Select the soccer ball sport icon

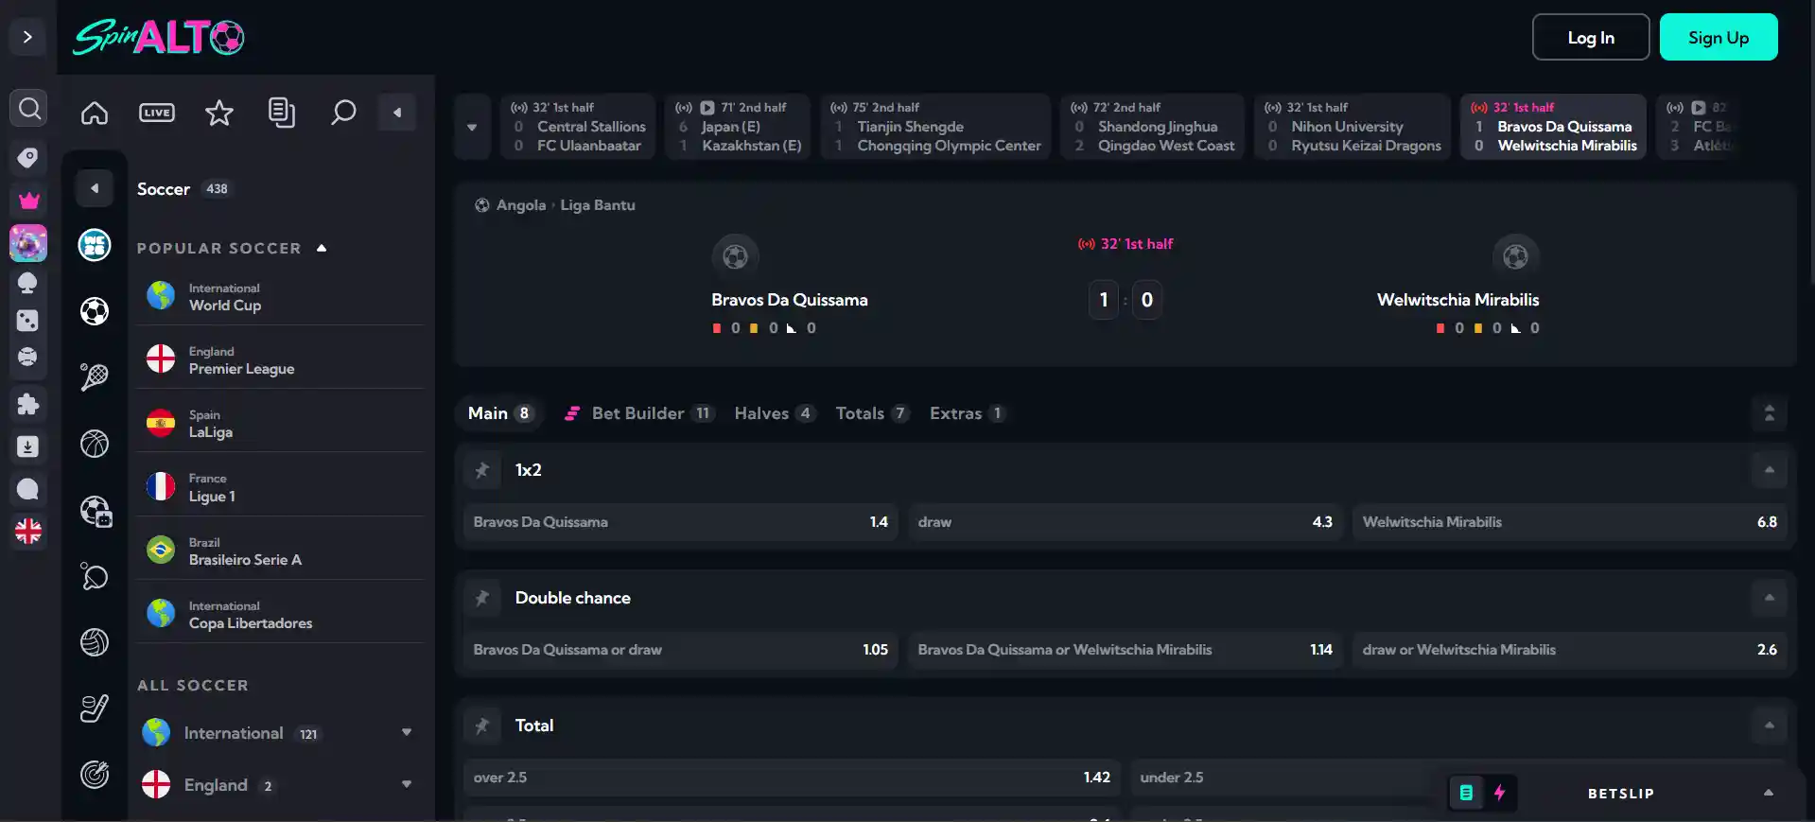point(95,311)
